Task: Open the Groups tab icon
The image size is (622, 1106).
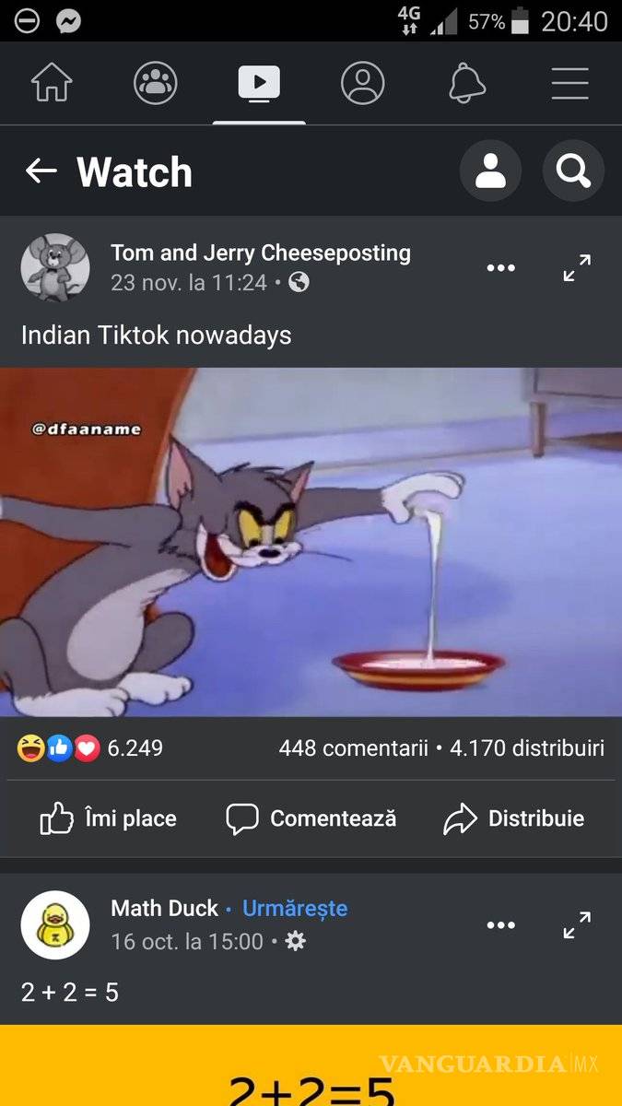Action: (156, 84)
